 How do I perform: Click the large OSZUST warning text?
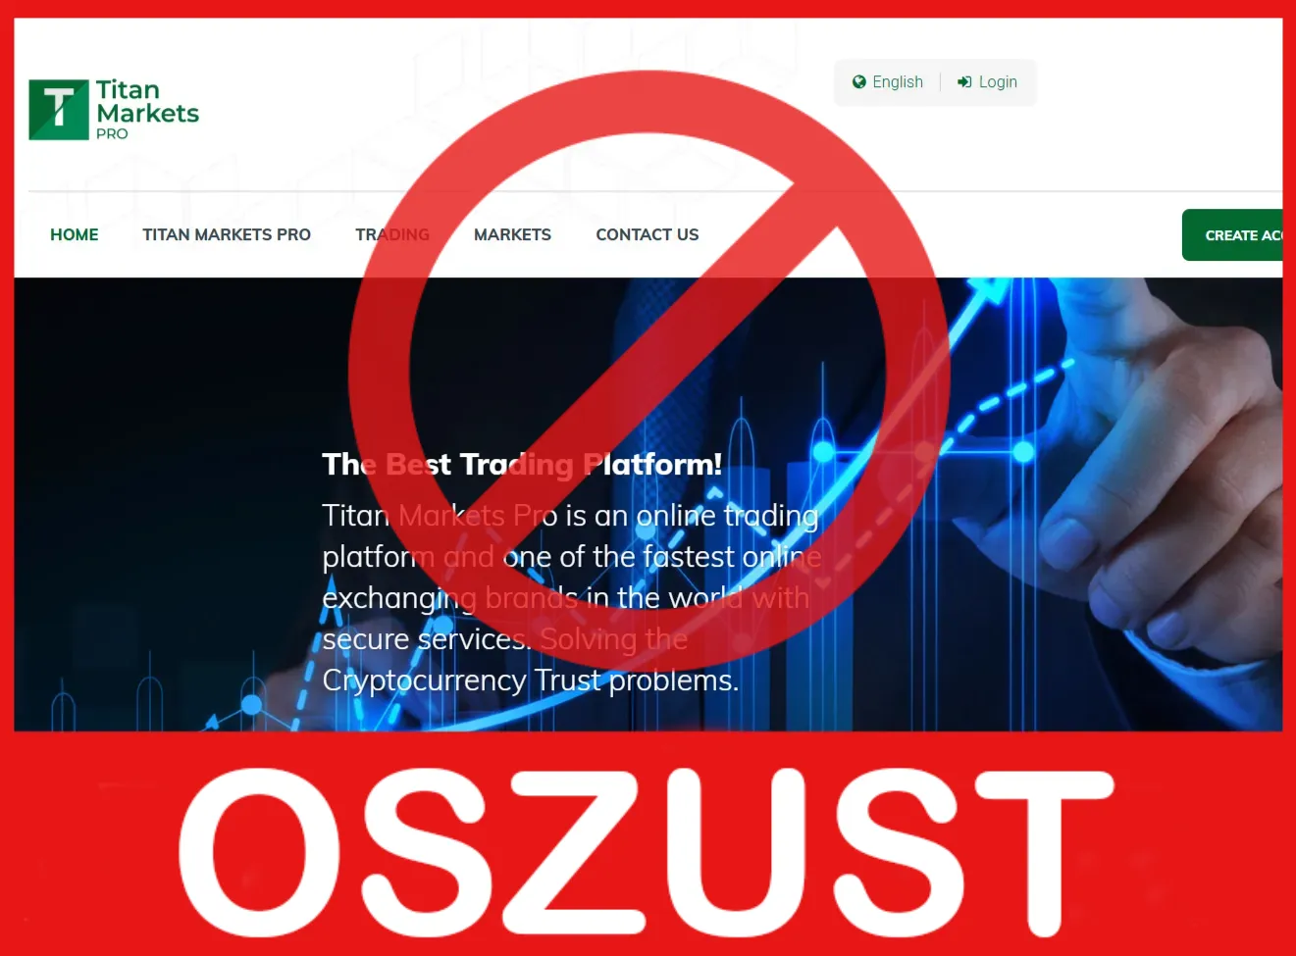(647, 851)
